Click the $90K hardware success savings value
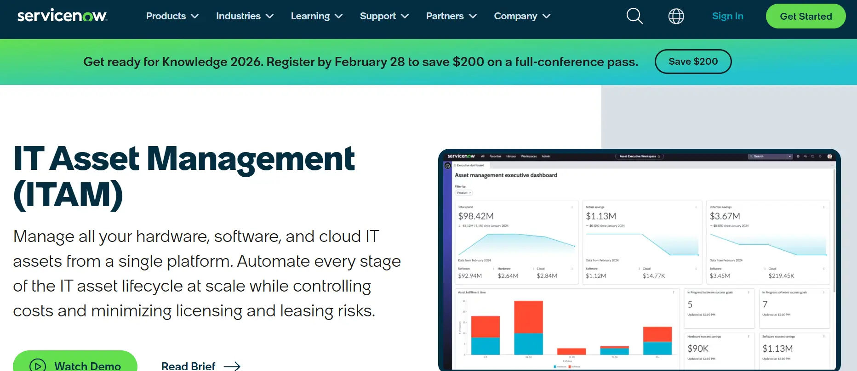The height and width of the screenshot is (371, 857). pos(698,349)
